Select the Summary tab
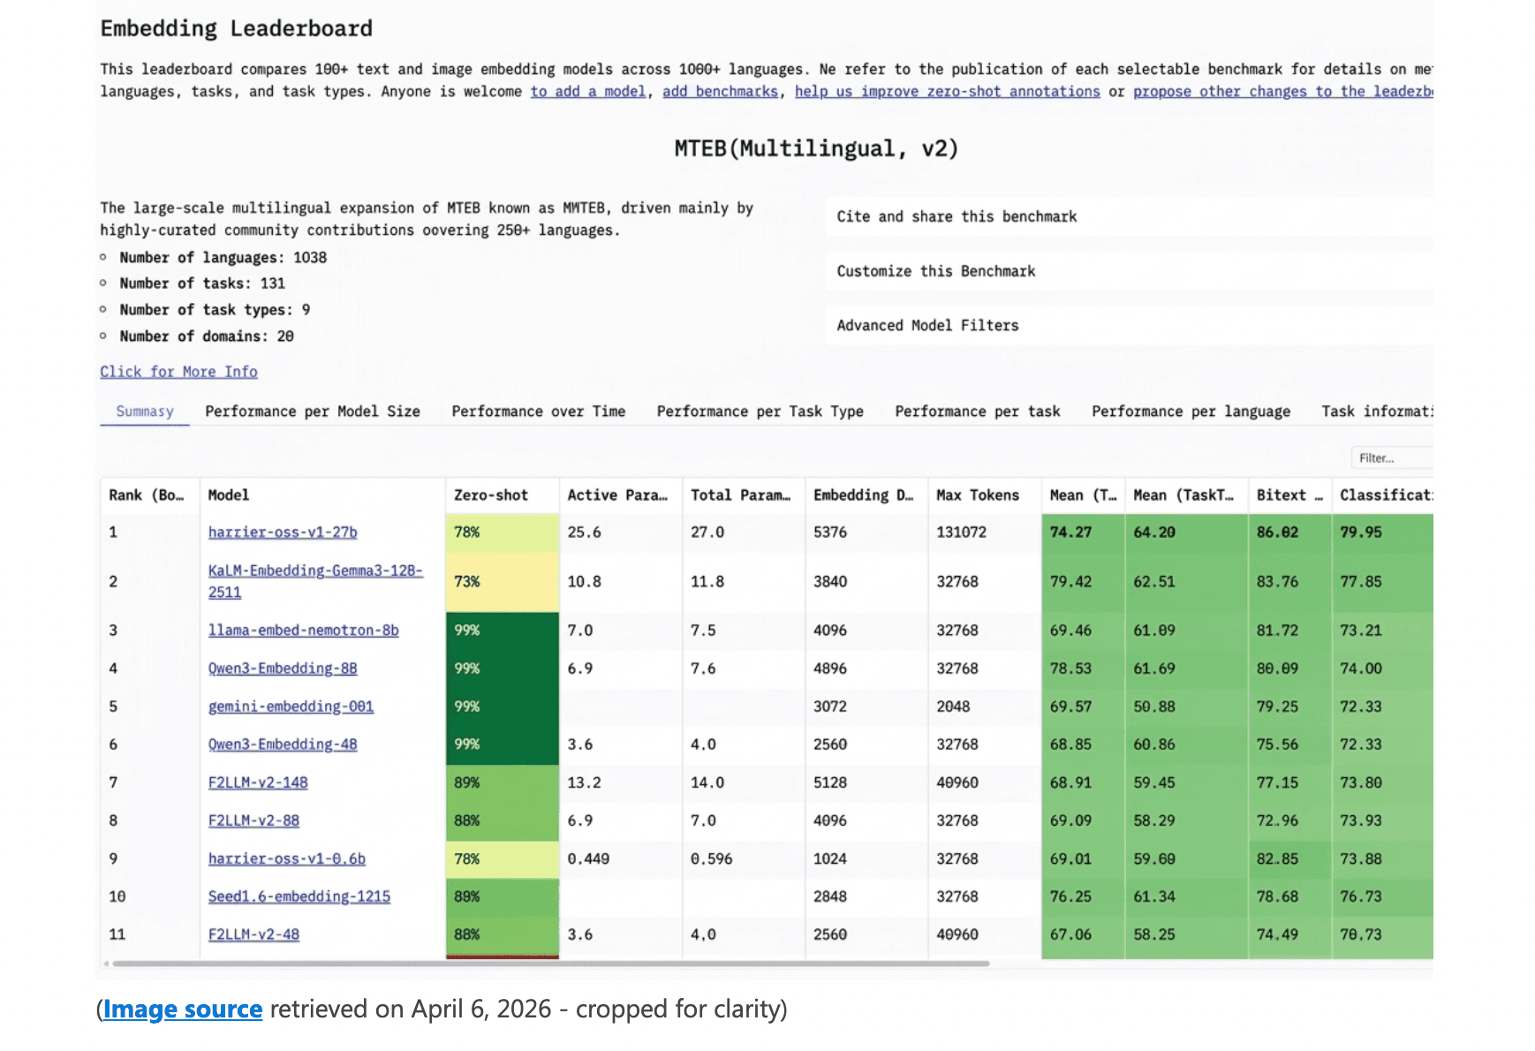Viewport: 1535px width, 1051px height. [x=145, y=412]
